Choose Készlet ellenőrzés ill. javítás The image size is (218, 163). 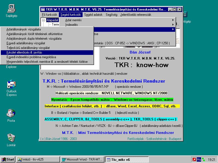pos(47,52)
